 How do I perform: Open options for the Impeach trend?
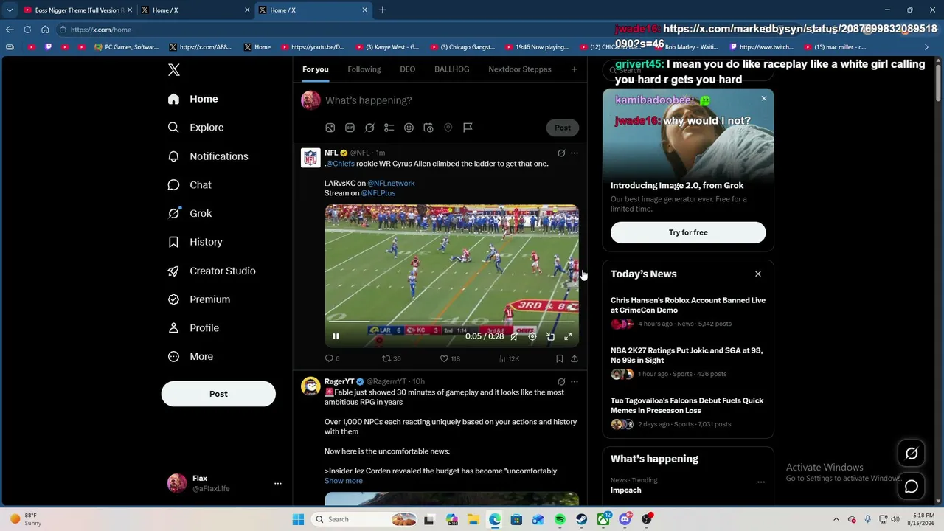pyautogui.click(x=761, y=482)
